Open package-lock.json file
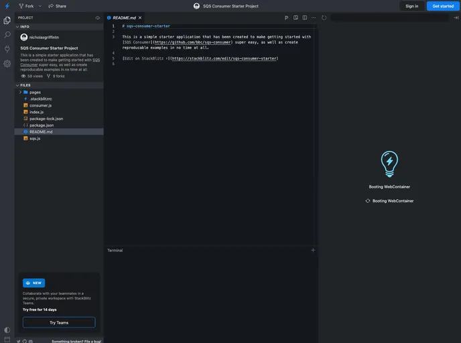 [x=59, y=119]
